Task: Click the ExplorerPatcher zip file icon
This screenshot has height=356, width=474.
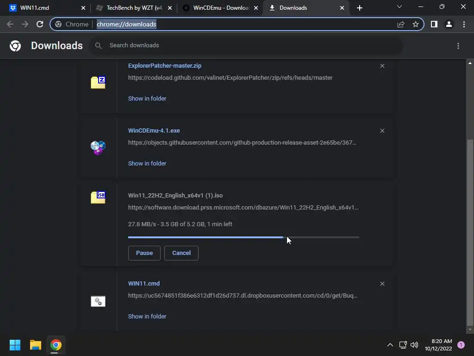Action: pyautogui.click(x=98, y=83)
